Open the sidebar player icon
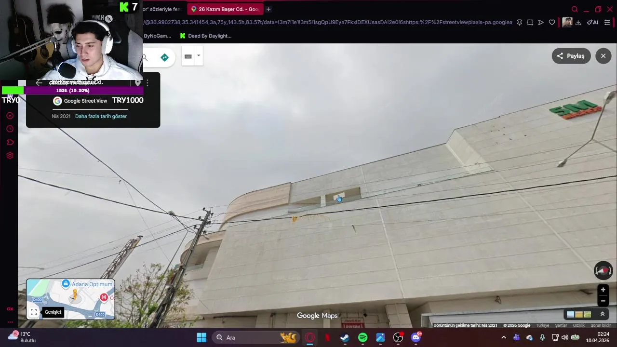617x347 pixels. point(10,116)
